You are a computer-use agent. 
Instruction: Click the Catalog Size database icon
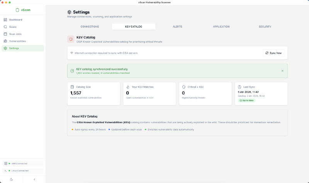[x=72, y=87]
